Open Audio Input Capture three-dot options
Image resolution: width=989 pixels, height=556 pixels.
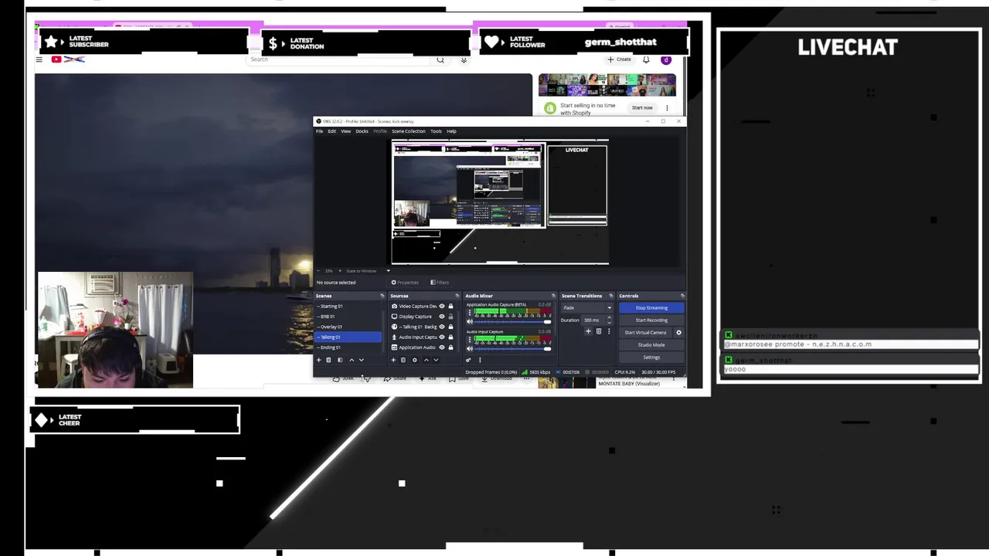point(470,340)
